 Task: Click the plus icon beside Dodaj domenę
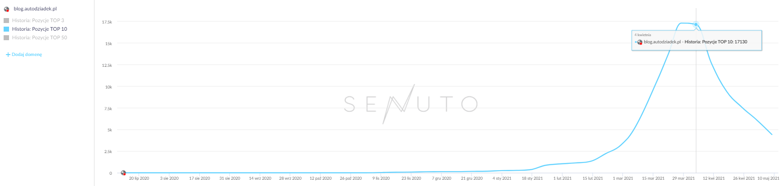pyautogui.click(x=8, y=55)
